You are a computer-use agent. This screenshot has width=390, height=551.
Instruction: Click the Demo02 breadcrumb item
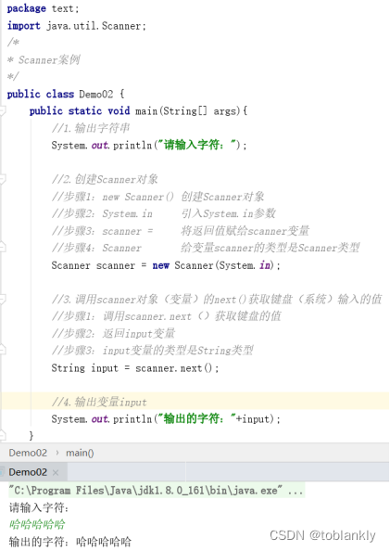28,453
